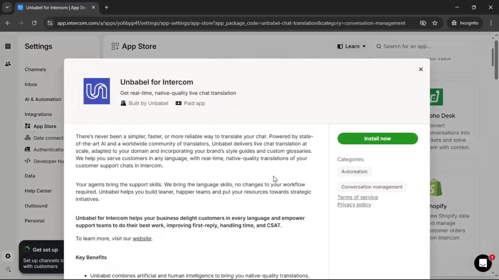Select Authentication in the sidebar

49,150
